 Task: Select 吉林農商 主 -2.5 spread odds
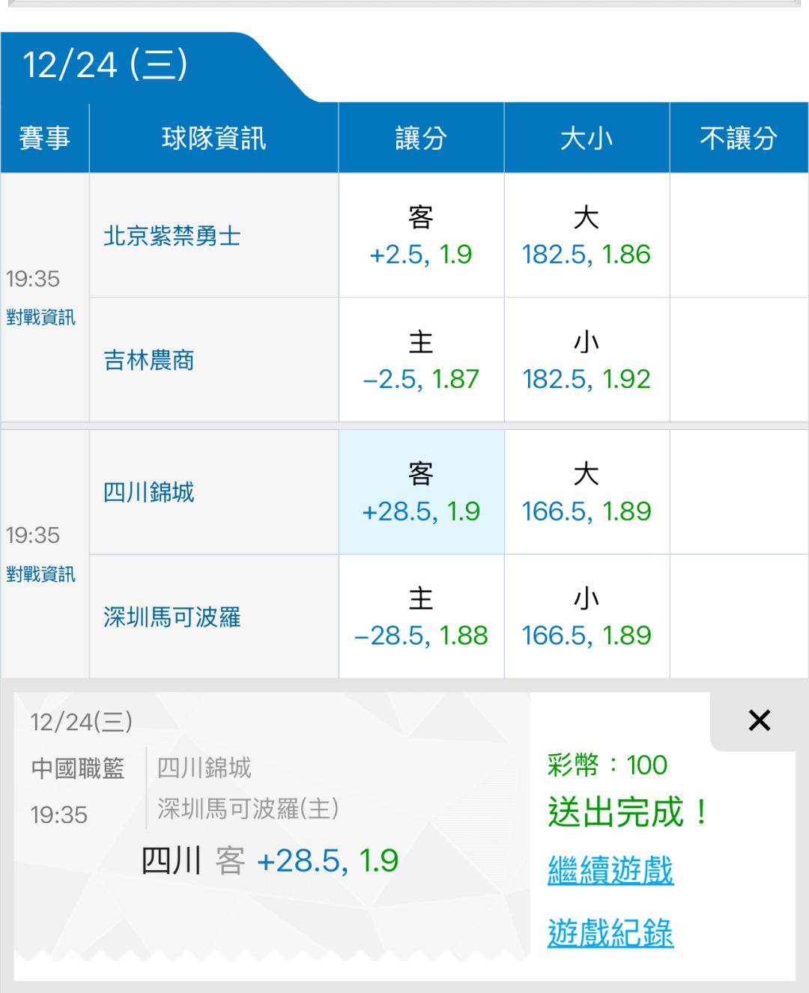pyautogui.click(x=421, y=360)
